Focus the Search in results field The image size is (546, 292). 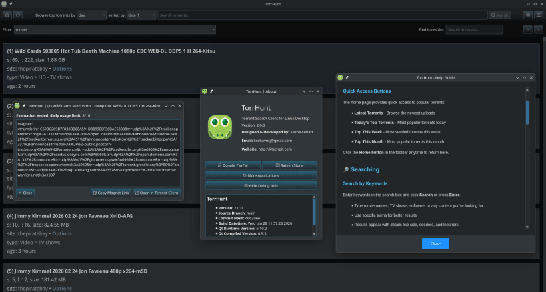(x=474, y=29)
